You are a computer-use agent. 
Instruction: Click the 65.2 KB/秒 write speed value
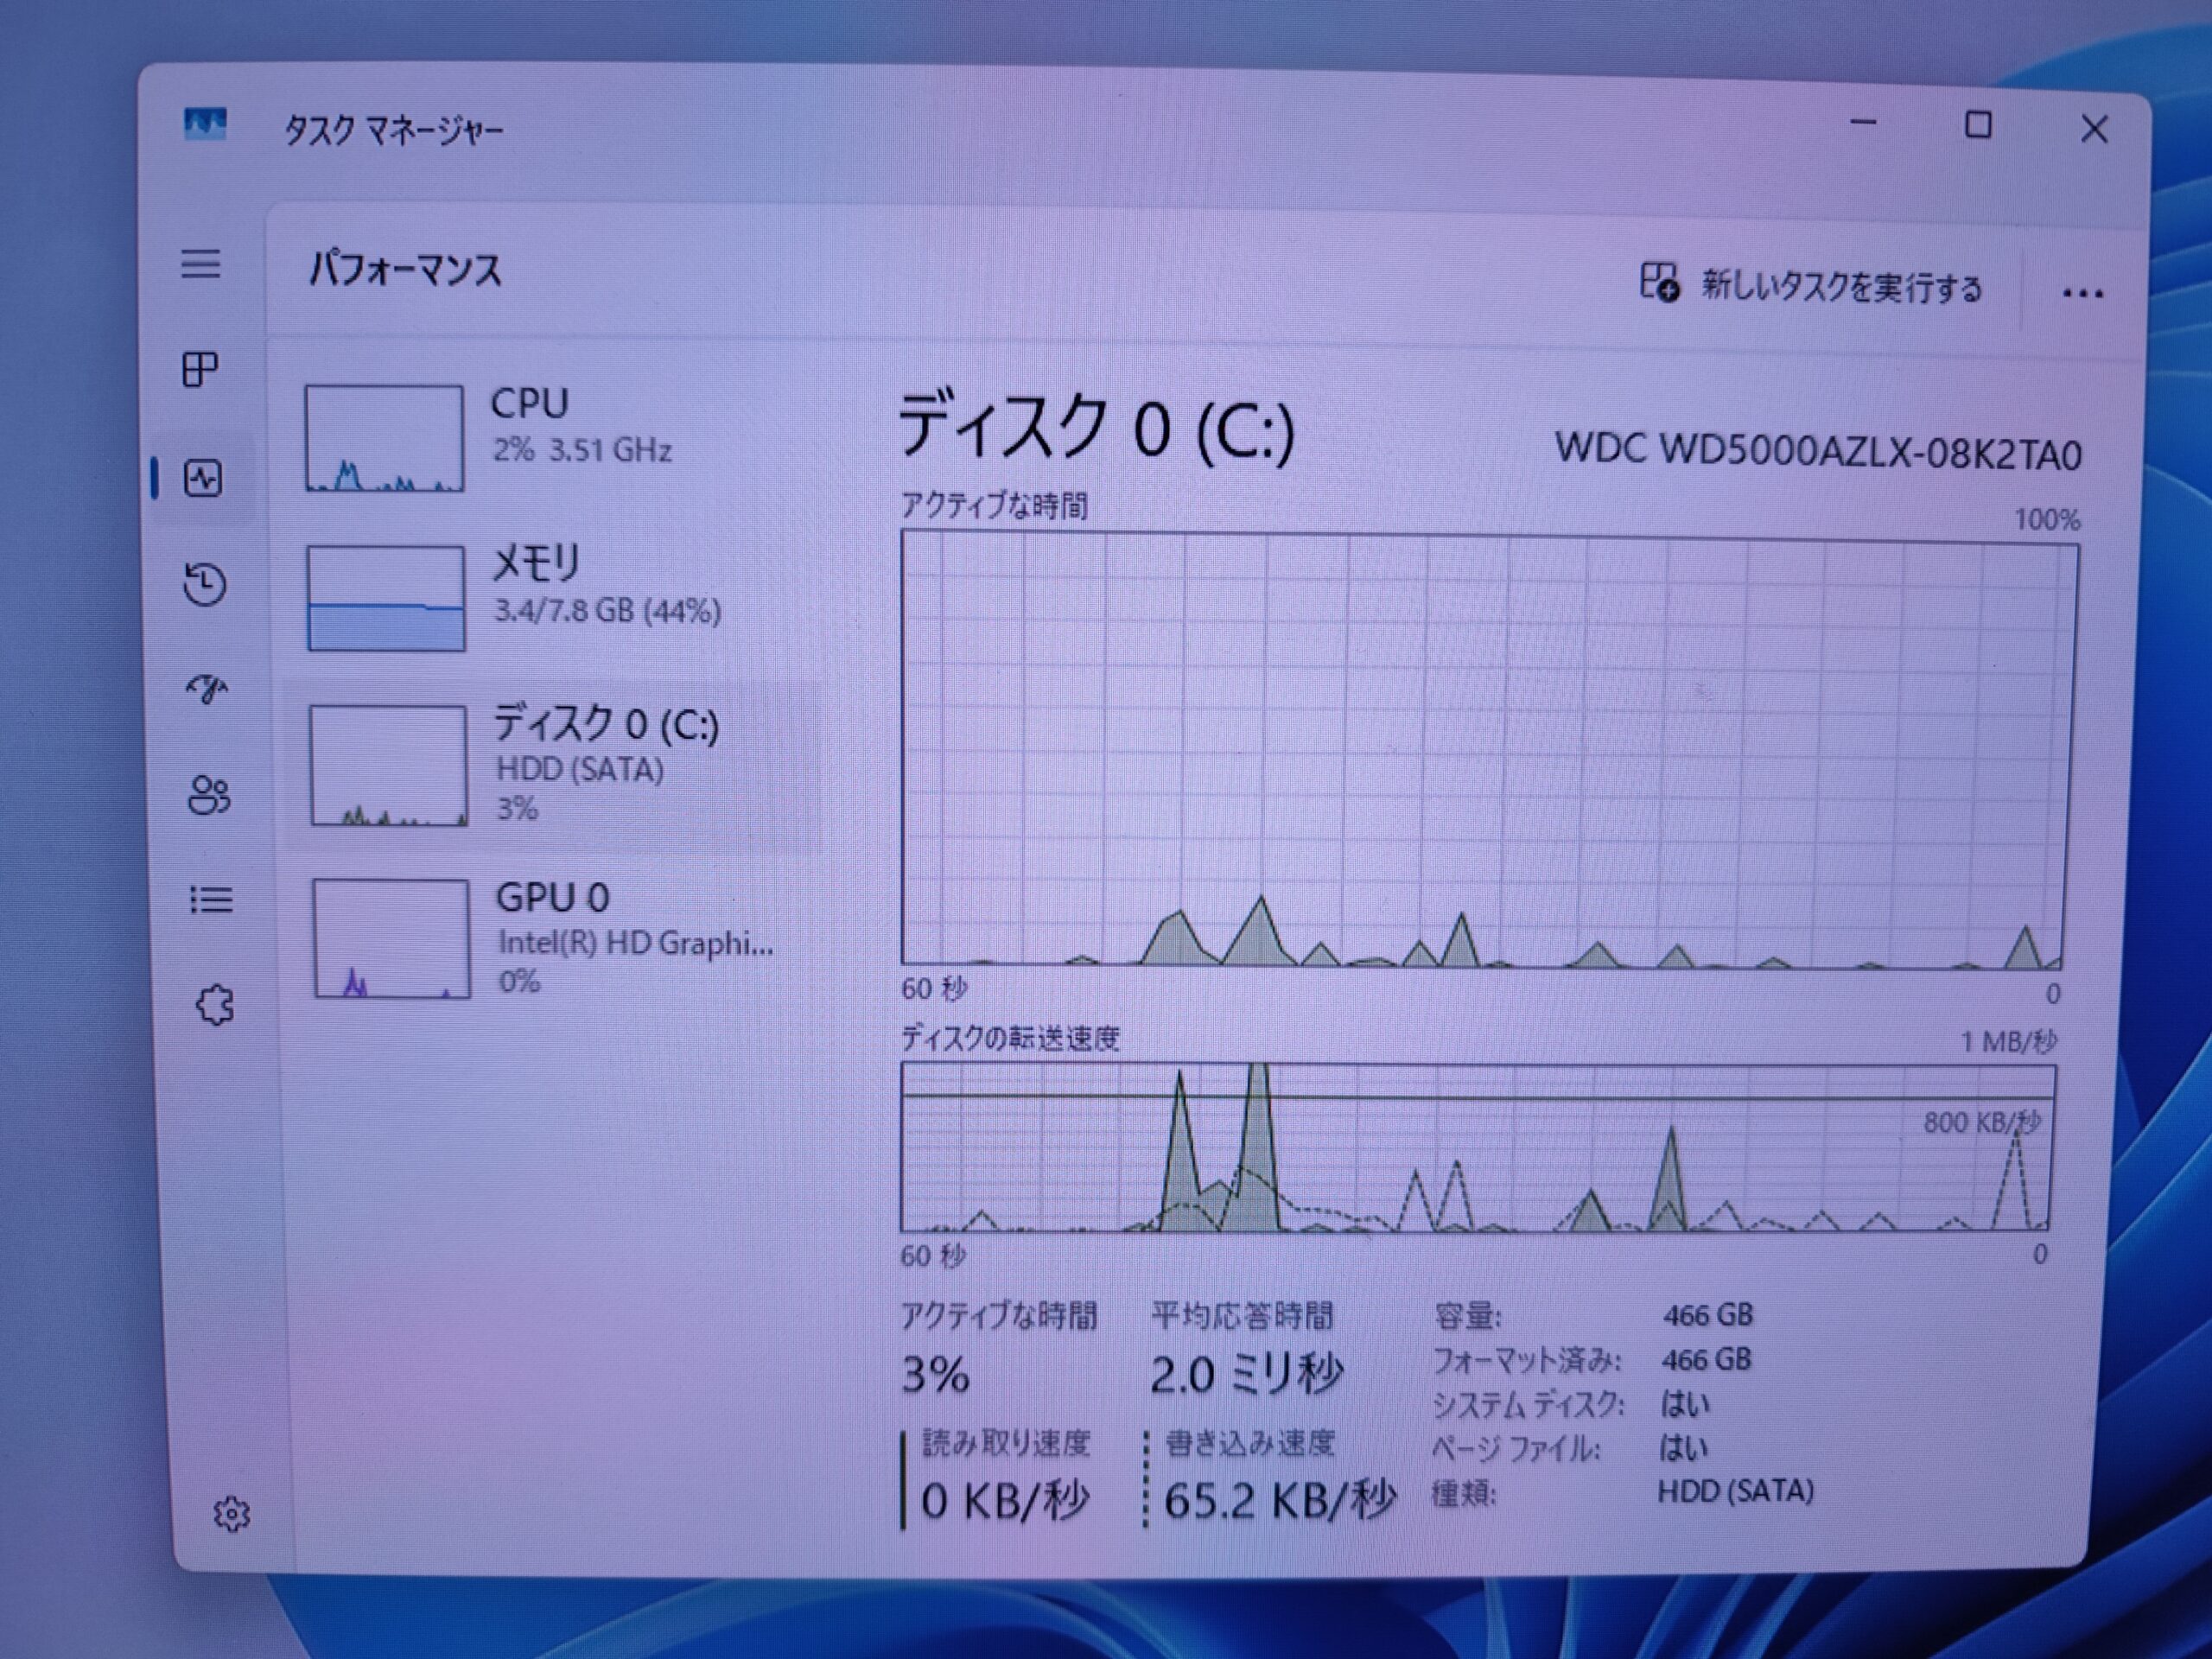pyautogui.click(x=1280, y=1500)
